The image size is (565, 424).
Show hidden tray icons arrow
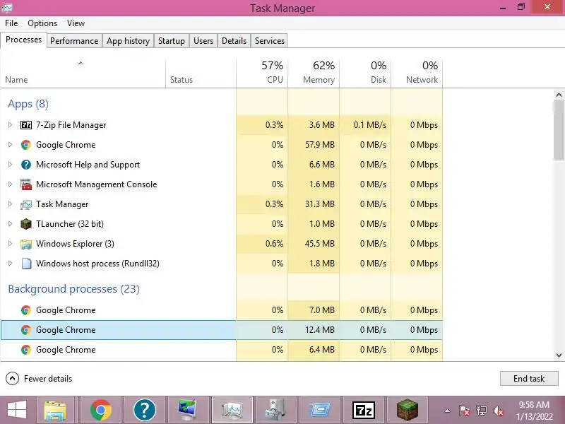tap(447, 411)
